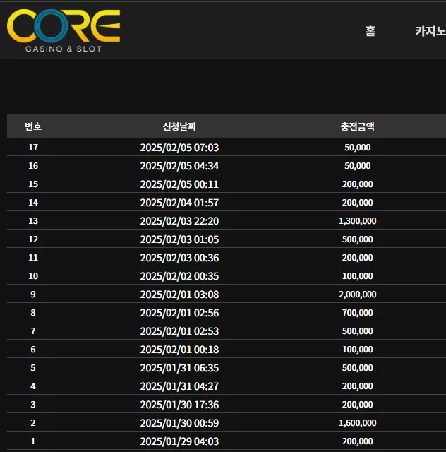Select date 2025/02/03 01:05

point(179,239)
